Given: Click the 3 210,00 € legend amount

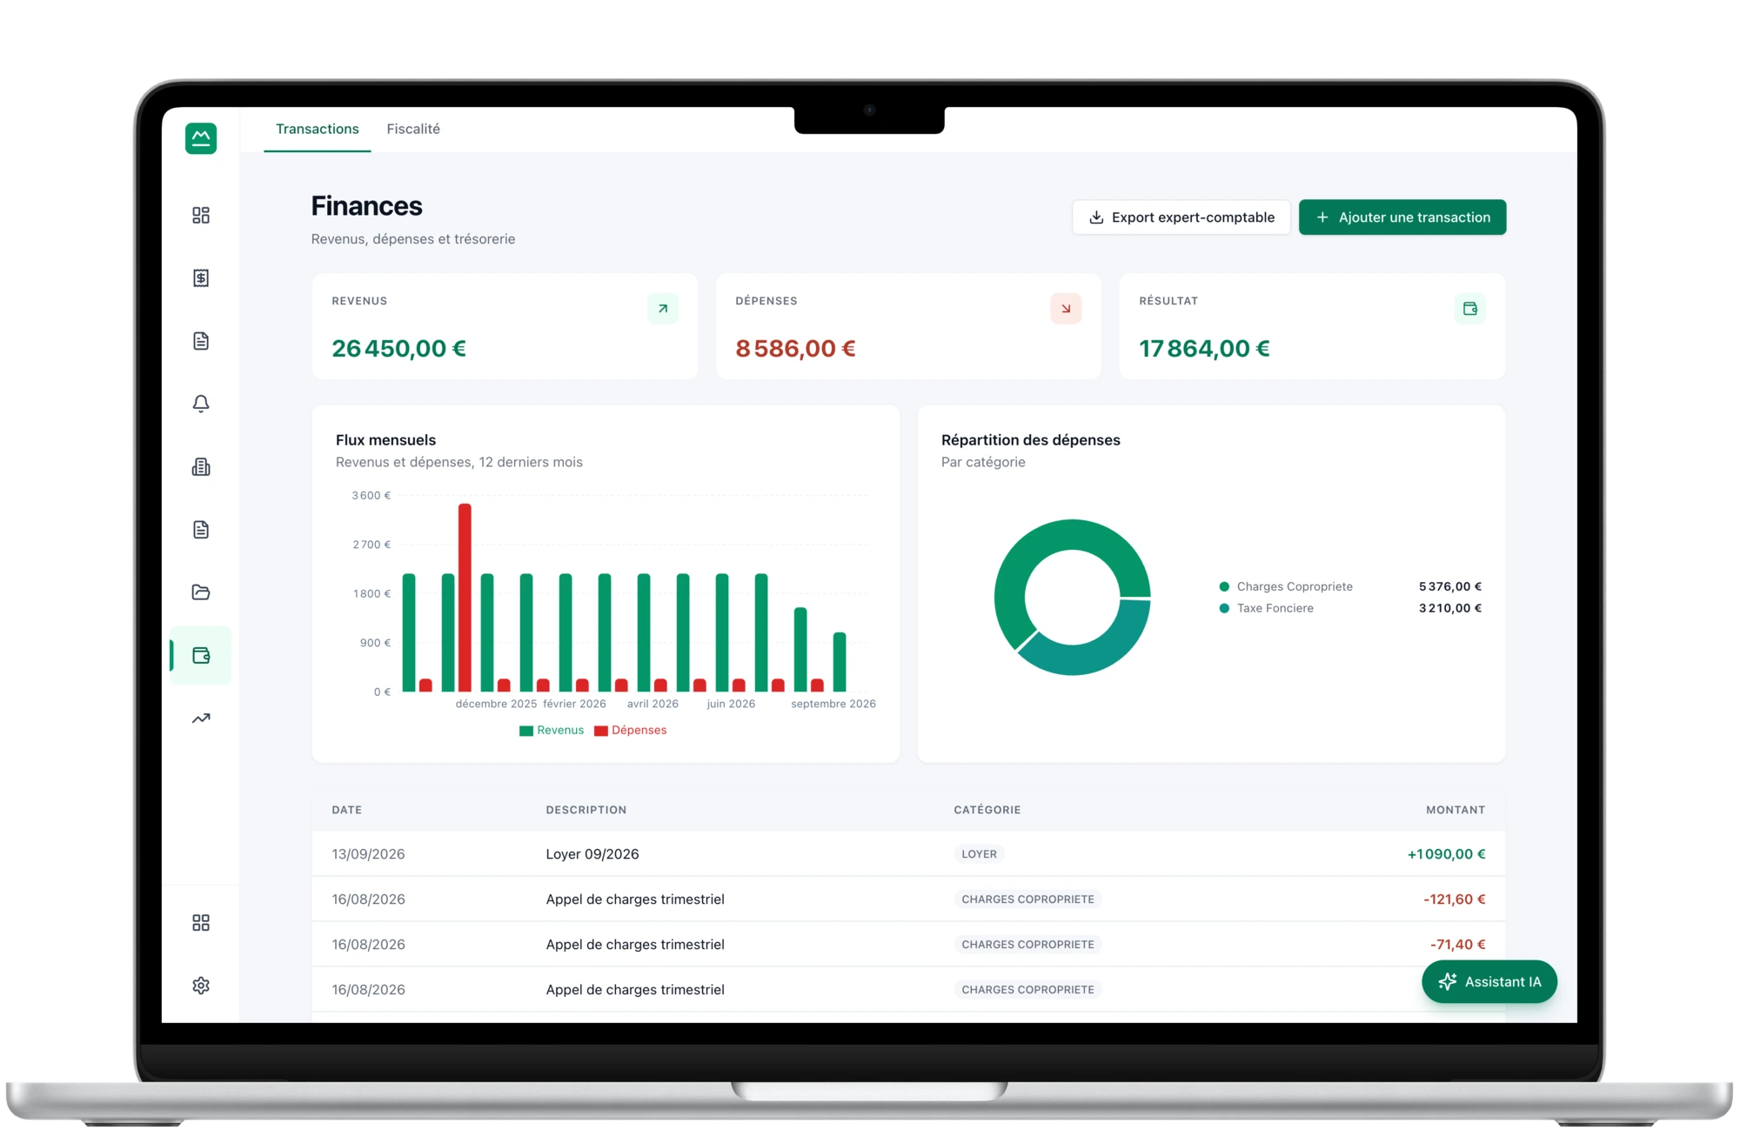Looking at the screenshot, I should click(x=1449, y=608).
